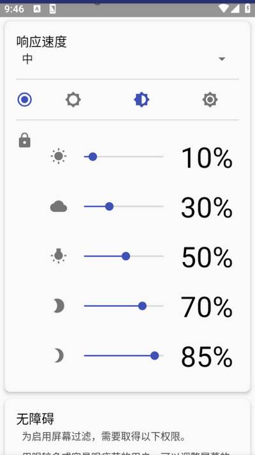Tap the battery icon in status bar
The width and height of the screenshot is (255, 455).
pos(247,8)
